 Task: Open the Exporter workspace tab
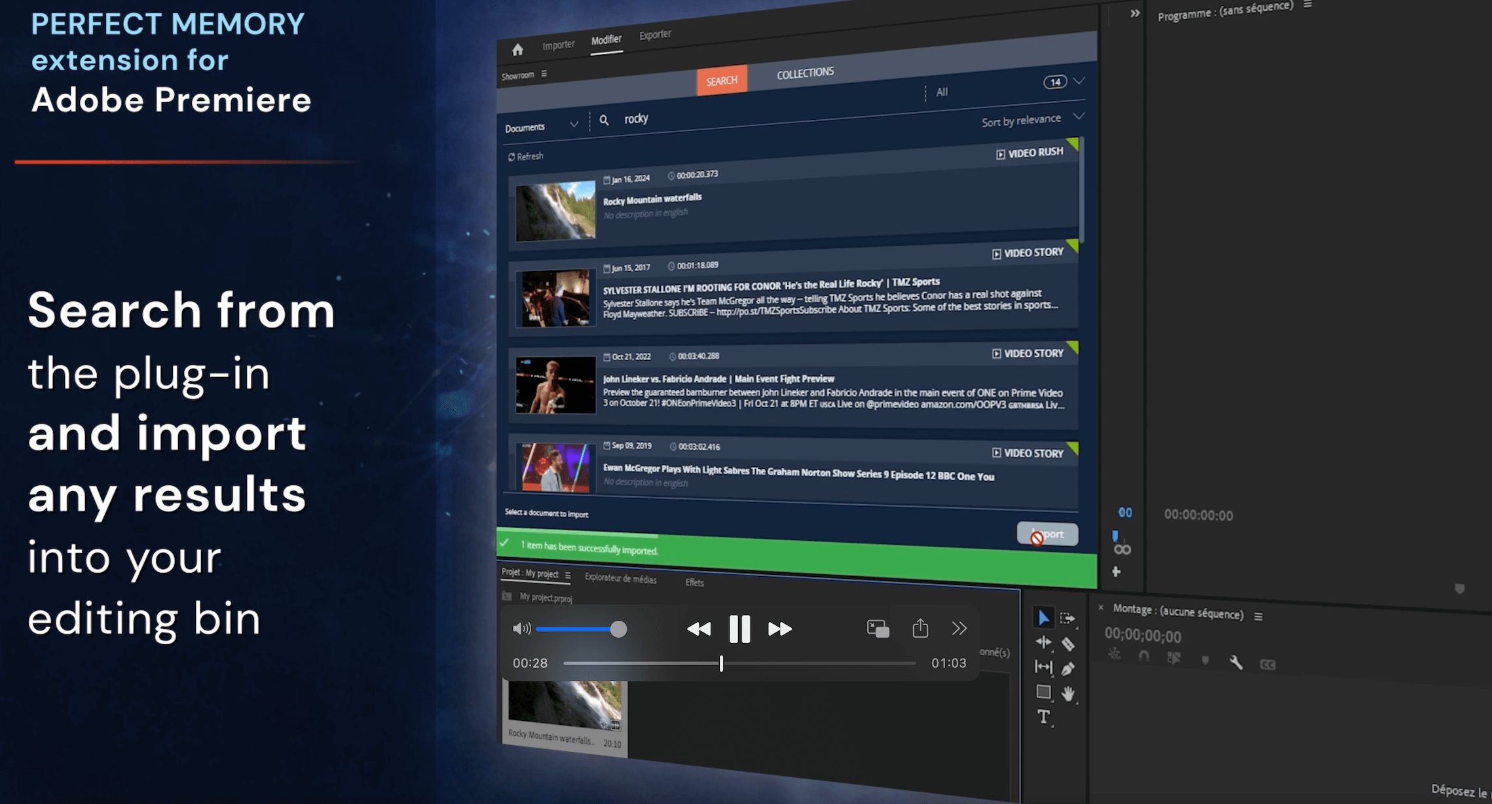point(655,35)
